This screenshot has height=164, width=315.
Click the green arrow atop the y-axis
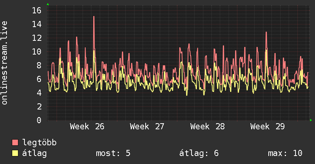[x=48, y=4]
